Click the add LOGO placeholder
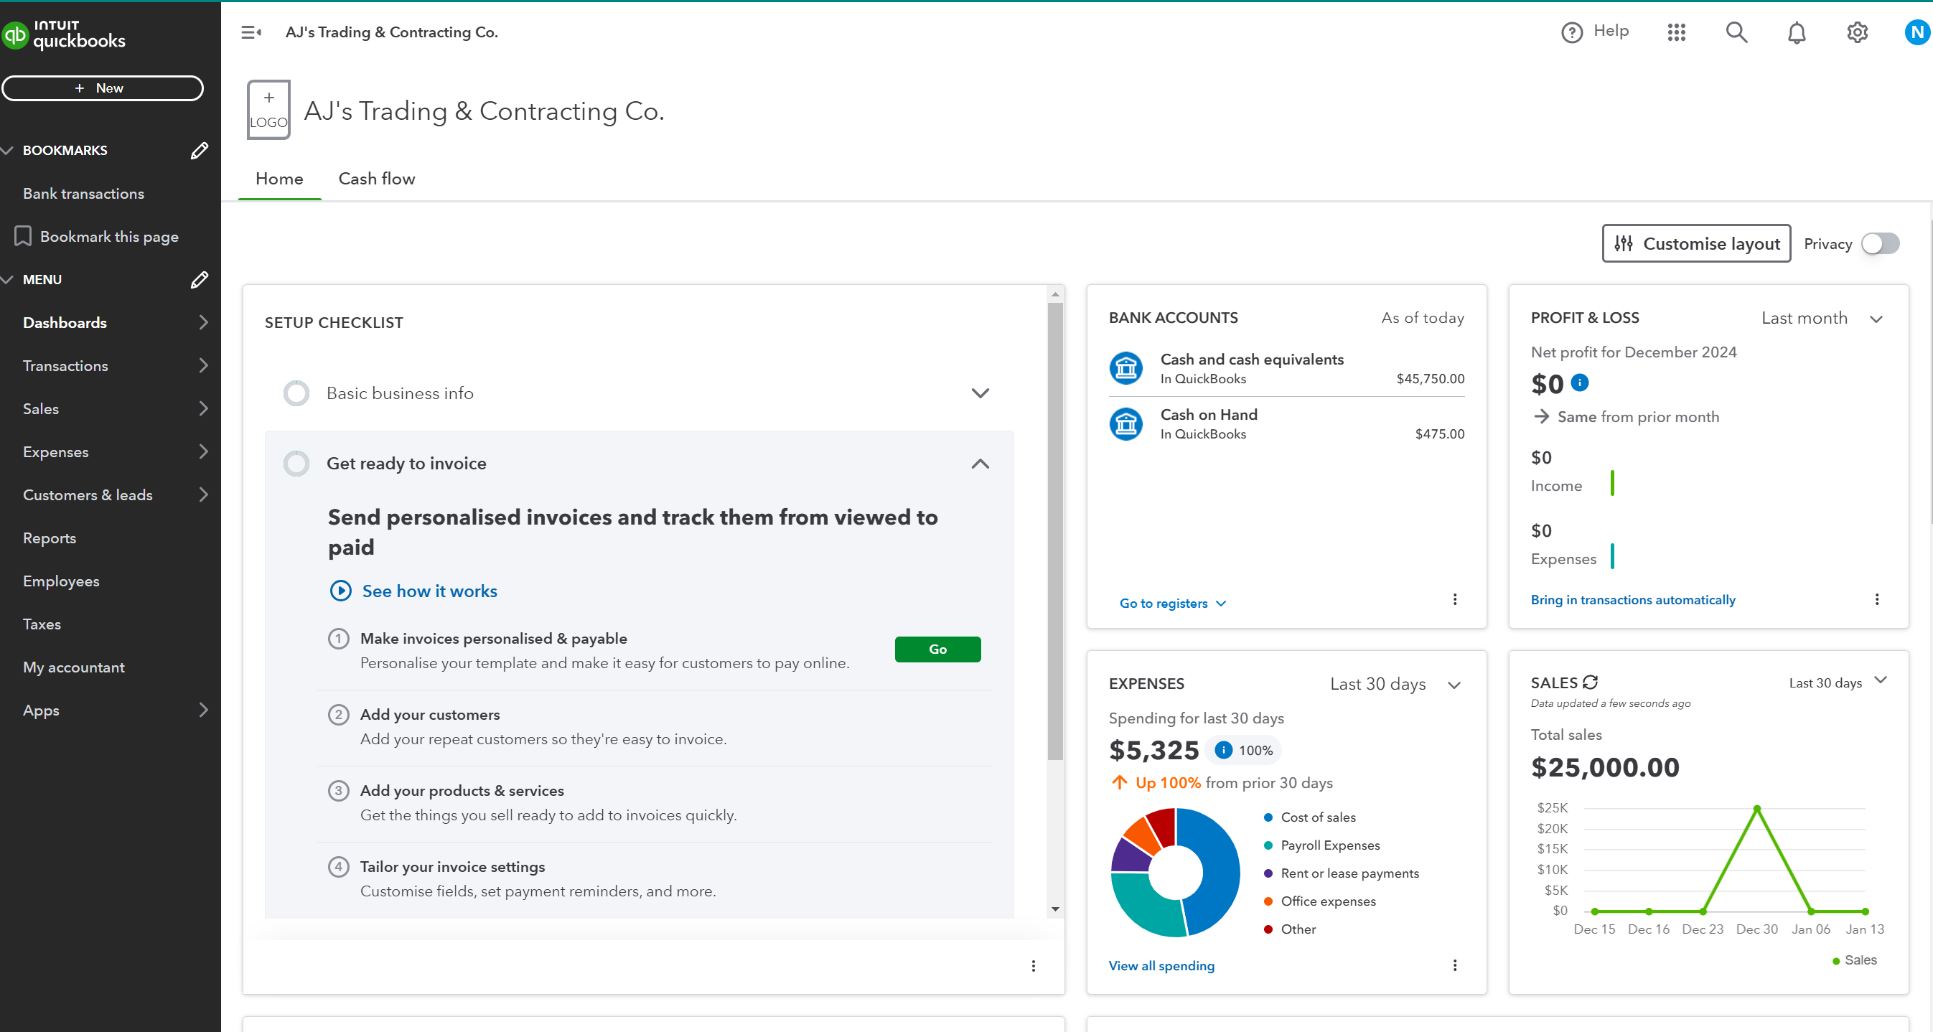This screenshot has width=1933, height=1032. point(268,110)
